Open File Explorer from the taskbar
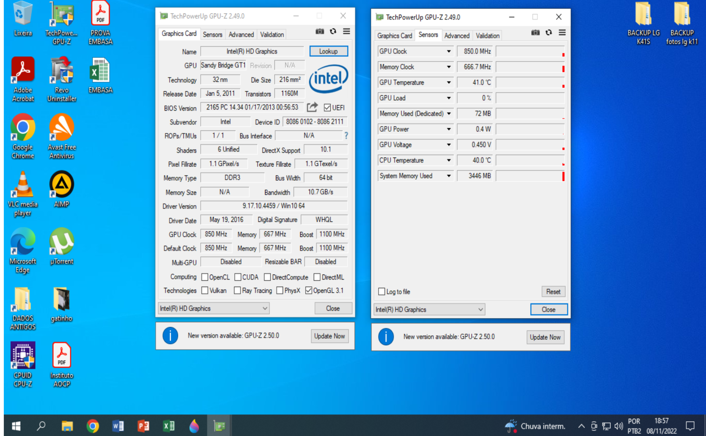 pyautogui.click(x=67, y=426)
